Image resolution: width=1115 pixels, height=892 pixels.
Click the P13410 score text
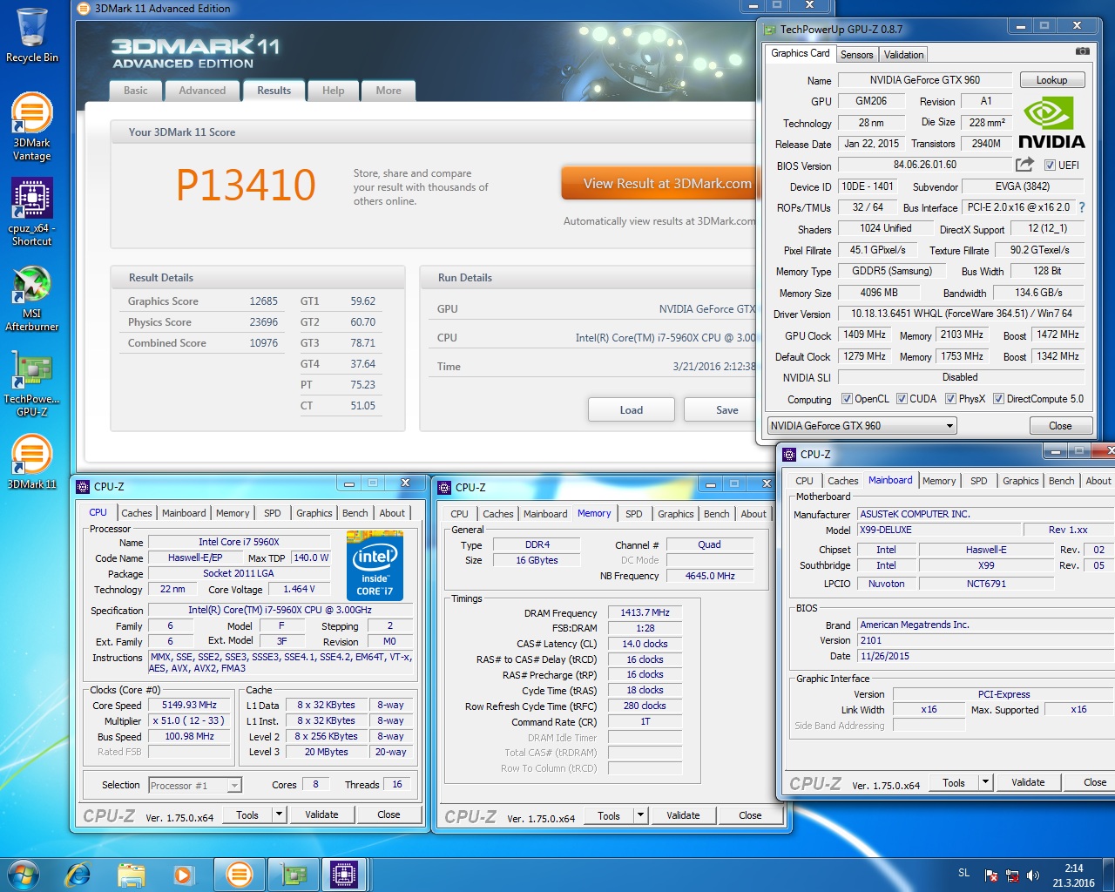[246, 185]
